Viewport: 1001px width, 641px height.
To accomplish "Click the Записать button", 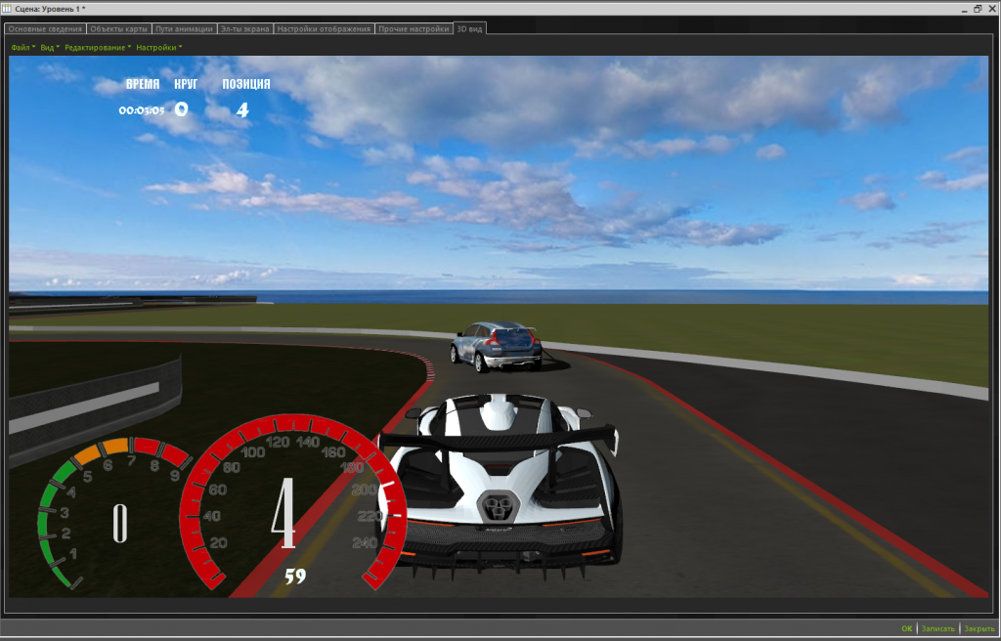I will point(938,629).
